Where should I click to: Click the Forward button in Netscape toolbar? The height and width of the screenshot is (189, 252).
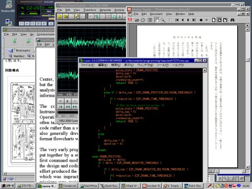point(28,43)
